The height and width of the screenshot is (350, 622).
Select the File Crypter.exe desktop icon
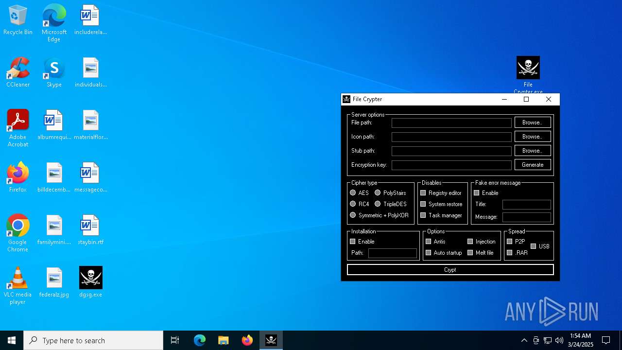tap(528, 75)
